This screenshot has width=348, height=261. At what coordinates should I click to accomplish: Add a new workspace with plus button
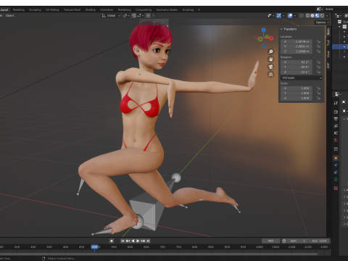pyautogui.click(x=199, y=10)
